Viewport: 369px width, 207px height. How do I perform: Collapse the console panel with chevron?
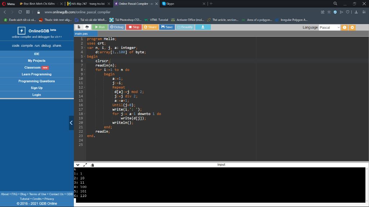(78, 165)
